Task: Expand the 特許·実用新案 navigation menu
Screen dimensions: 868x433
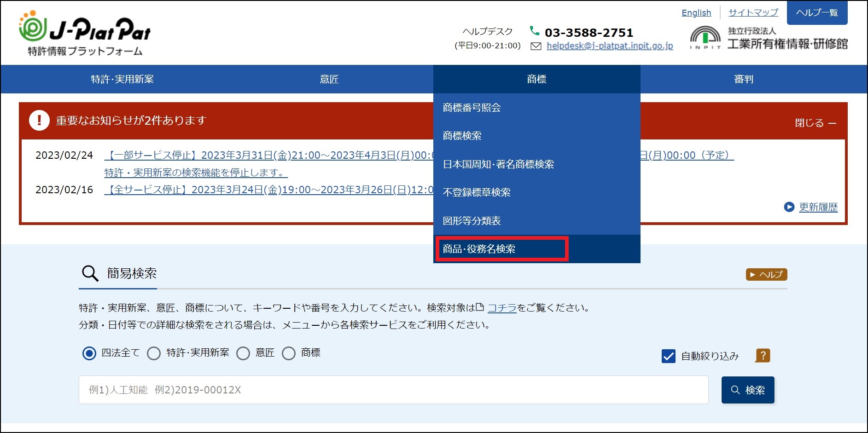Action: 122,79
